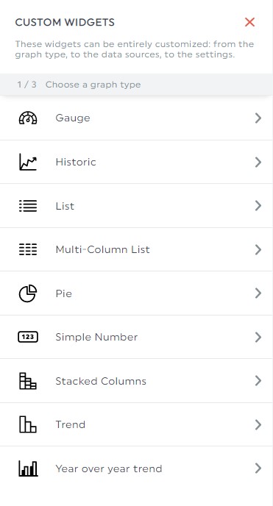This screenshot has width=273, height=506.
Task: Click the Trend bar icon
Action: (x=28, y=424)
